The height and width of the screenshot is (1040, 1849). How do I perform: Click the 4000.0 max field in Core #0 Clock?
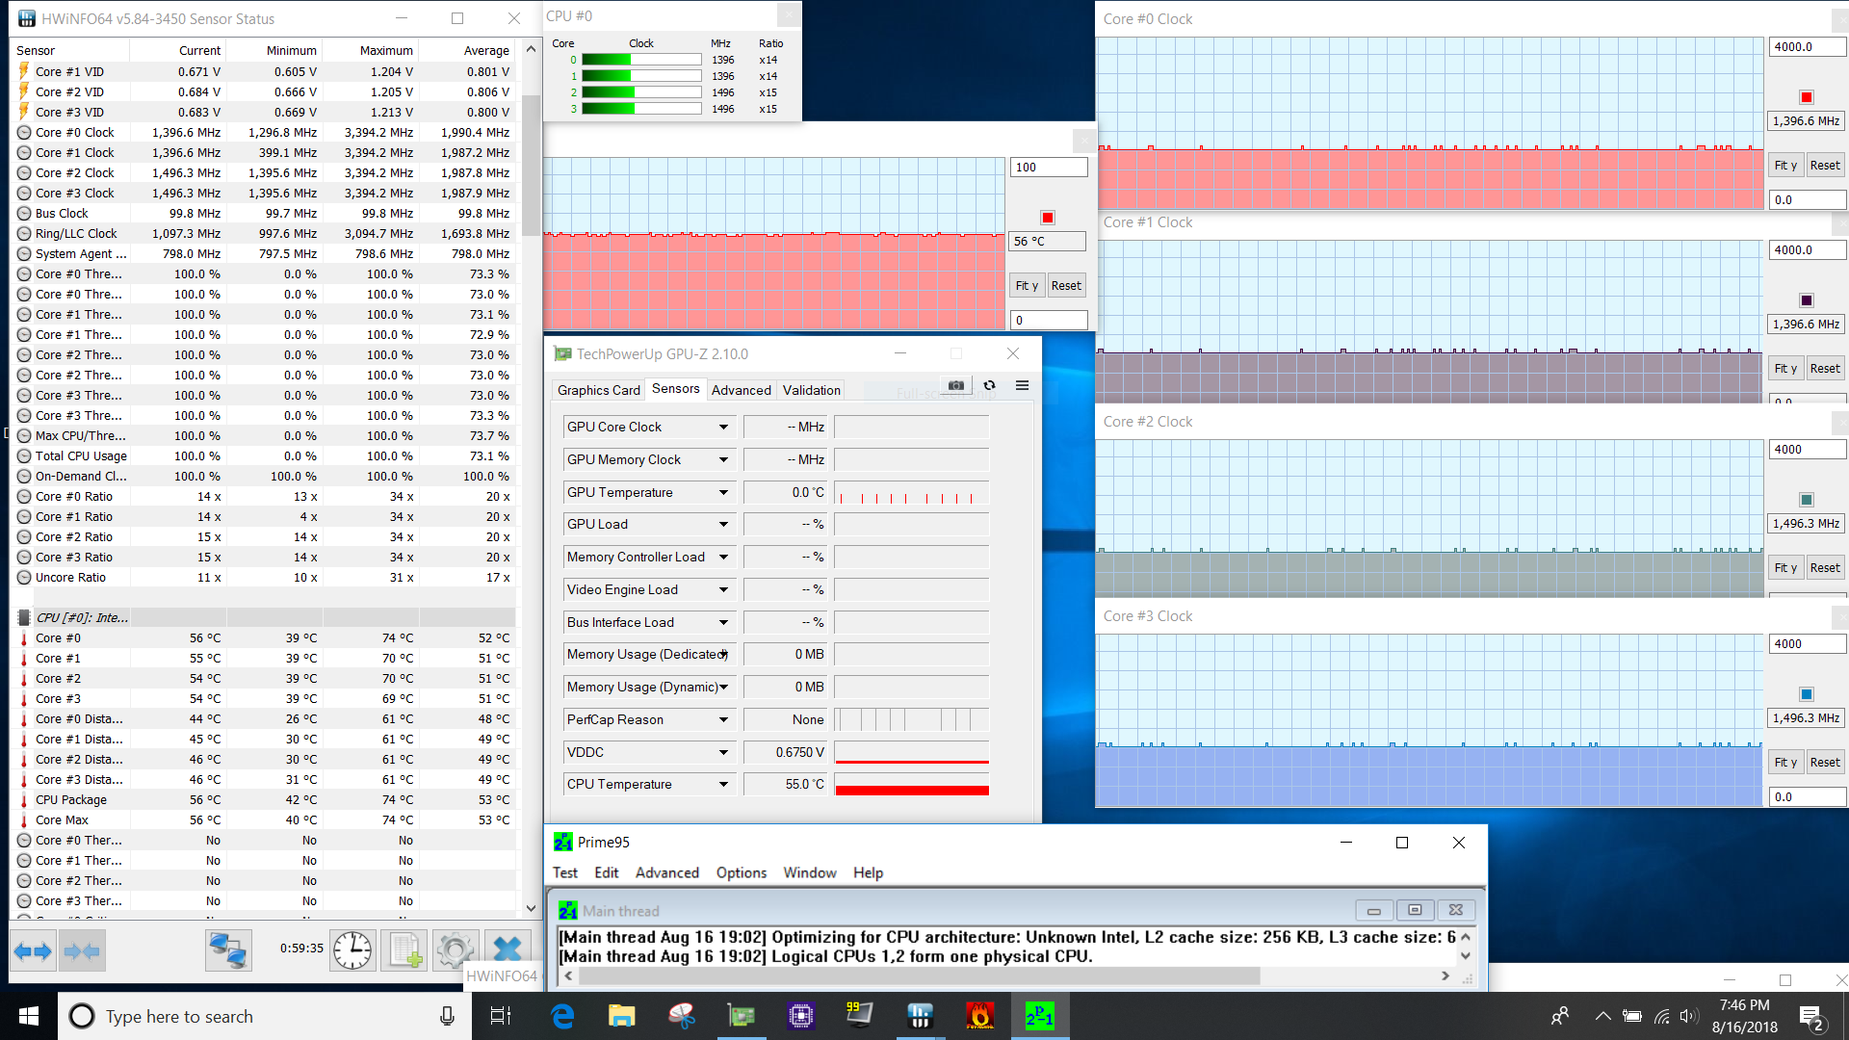(x=1807, y=47)
